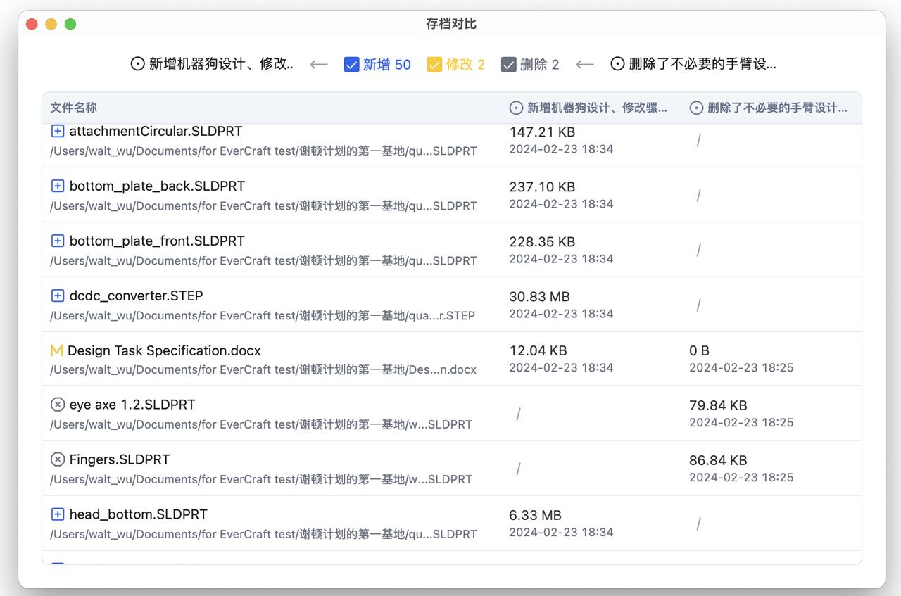Viewport: 901px width, 596px height.
Task: Click the plus icon beside dcdc_converter.STEP
Action: click(58, 296)
